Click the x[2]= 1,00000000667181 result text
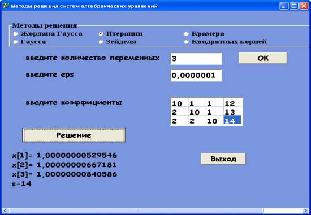The width and height of the screenshot is (311, 215). click(x=64, y=165)
